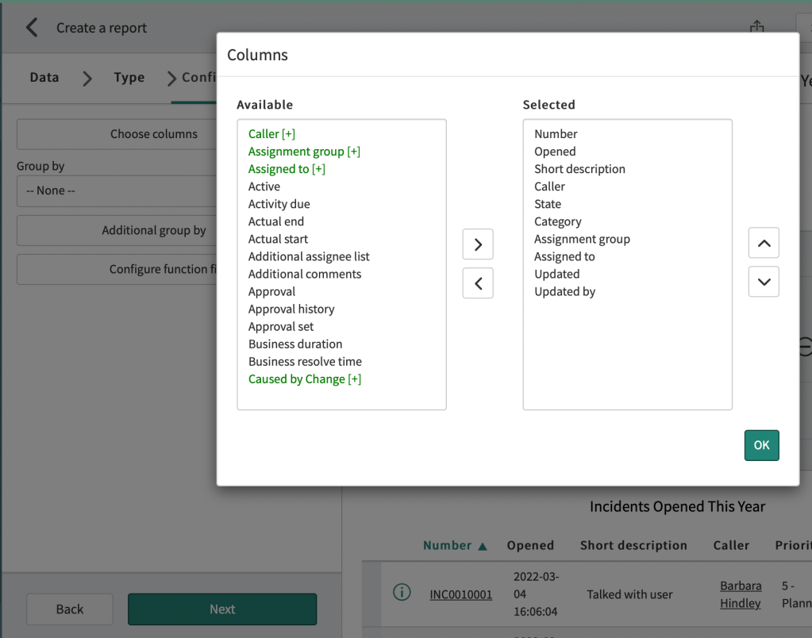The image size is (812, 638).
Task: Click the sort arrow on Number column
Action: (483, 546)
